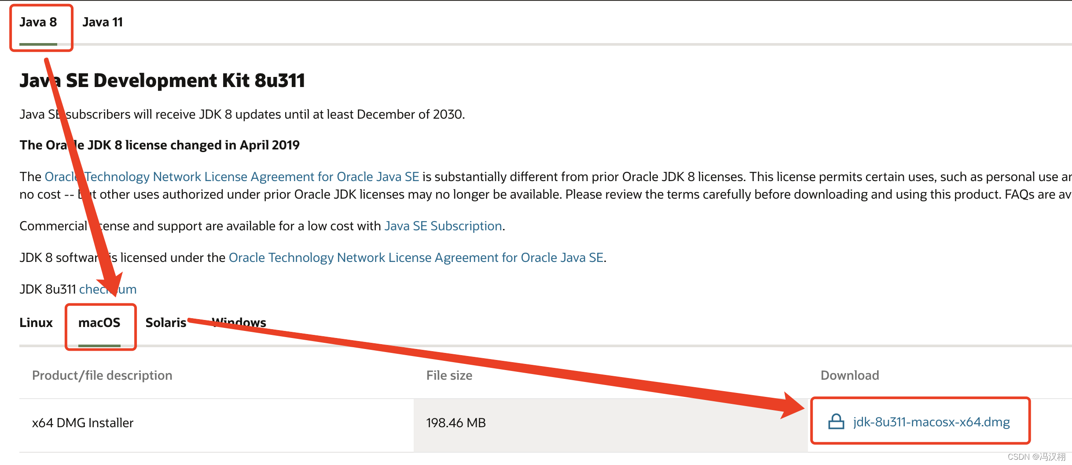This screenshot has width=1072, height=465.
Task: Open license agreement link after 'licensed under the'
Action: coord(416,258)
